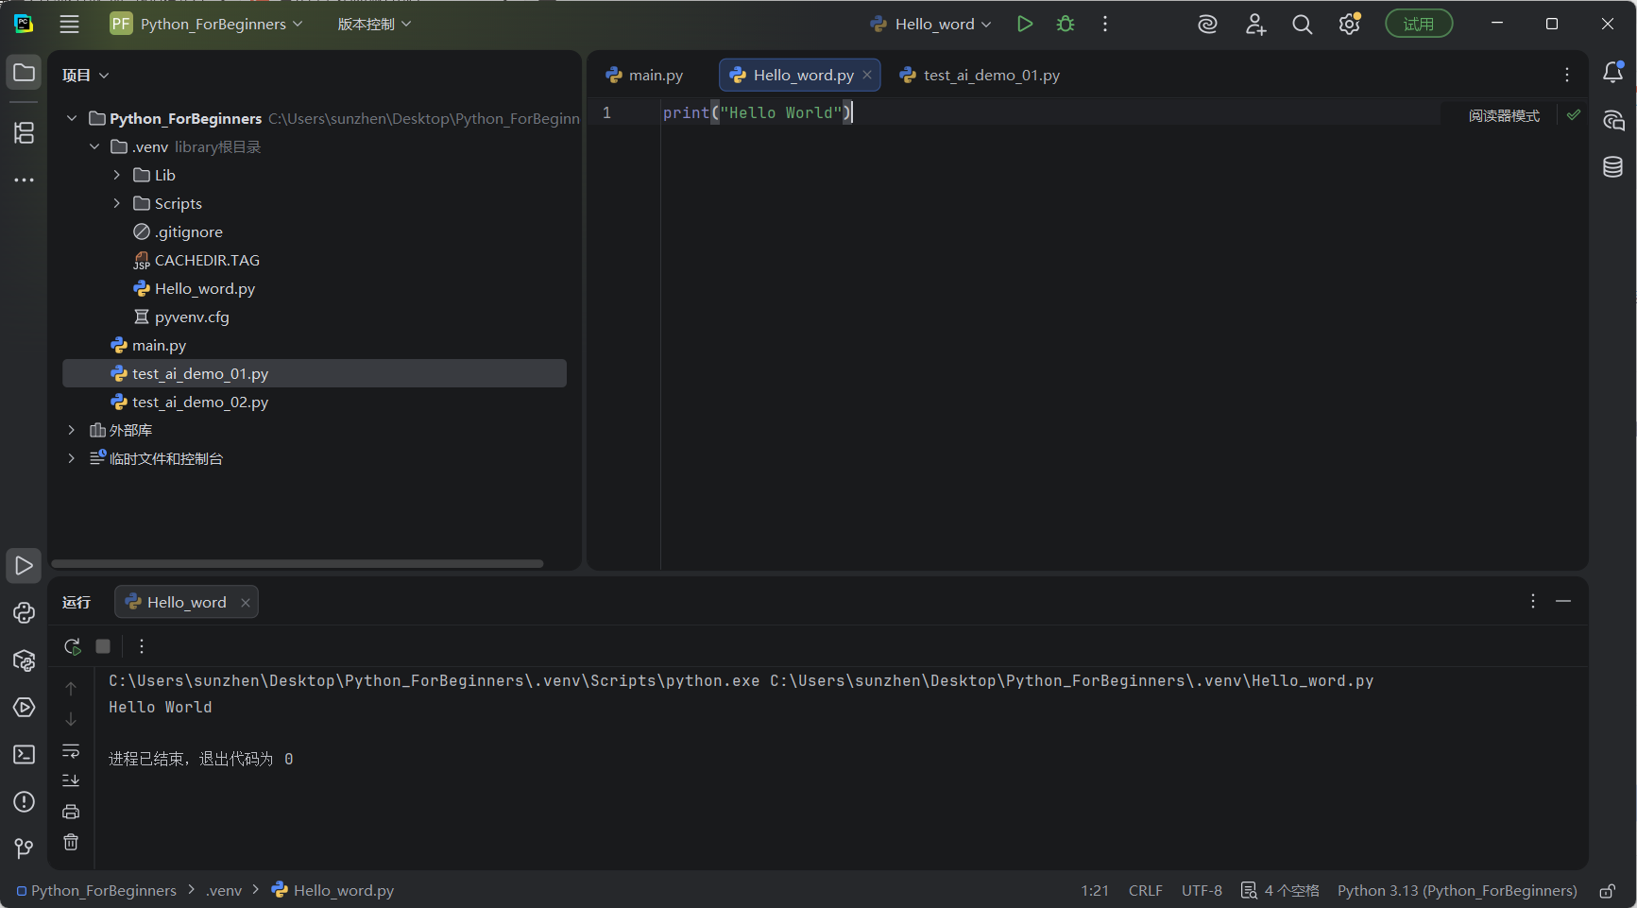
Task: Open Database tool window icon
Action: point(1613,167)
